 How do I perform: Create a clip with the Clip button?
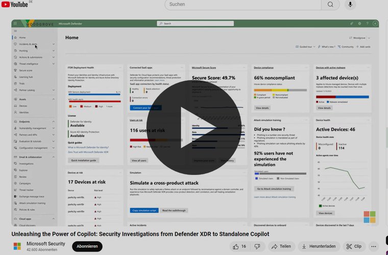pyautogui.click(x=354, y=246)
